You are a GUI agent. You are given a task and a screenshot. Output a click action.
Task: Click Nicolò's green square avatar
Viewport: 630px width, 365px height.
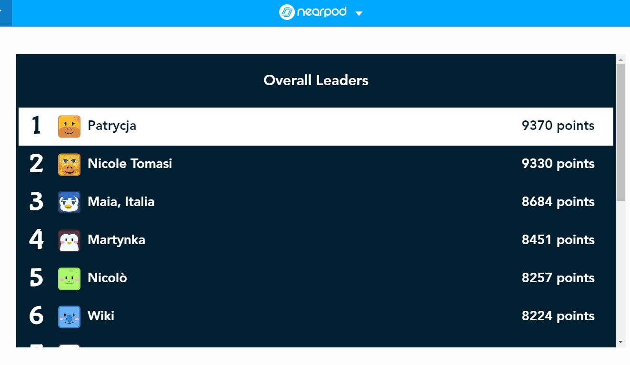(x=69, y=278)
